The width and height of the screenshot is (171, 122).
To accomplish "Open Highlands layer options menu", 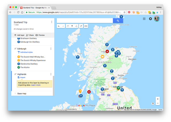I will point(51,74).
